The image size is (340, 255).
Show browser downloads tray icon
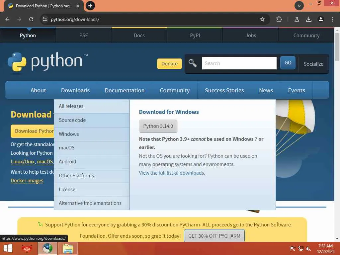308,19
